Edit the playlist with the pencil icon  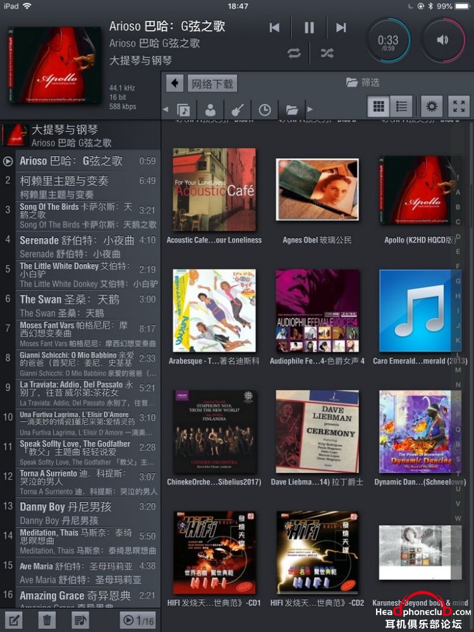(13, 621)
